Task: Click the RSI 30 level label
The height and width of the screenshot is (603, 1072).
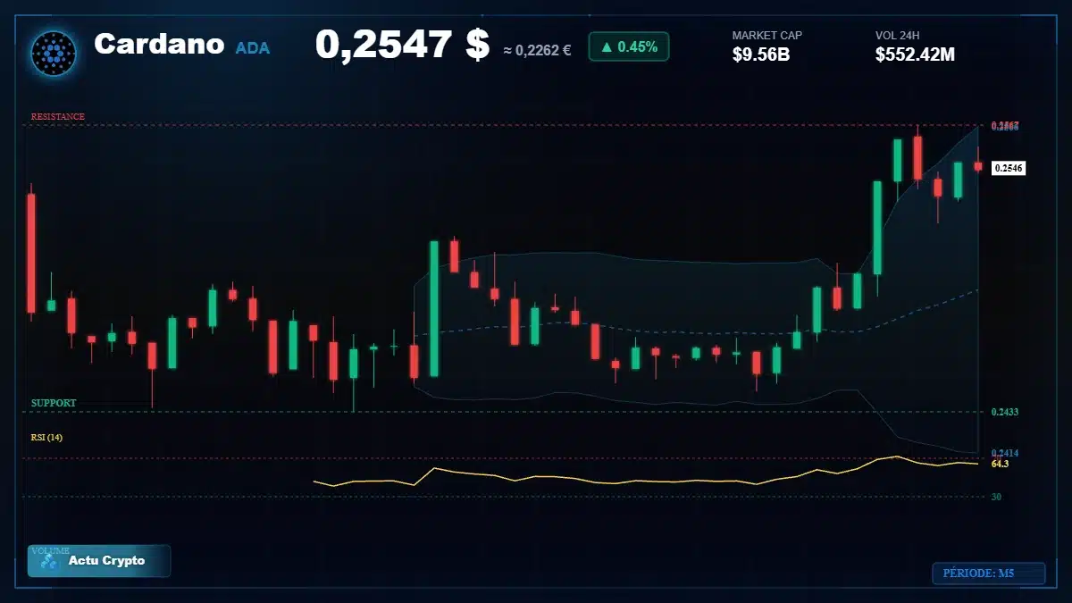Action: pos(996,497)
